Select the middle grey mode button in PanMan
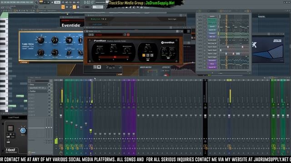The width and height of the screenshot is (291, 163). coord(148,55)
